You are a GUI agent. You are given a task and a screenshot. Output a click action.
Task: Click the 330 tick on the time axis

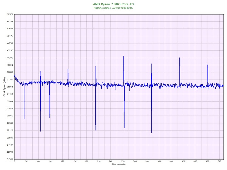coord(147,161)
